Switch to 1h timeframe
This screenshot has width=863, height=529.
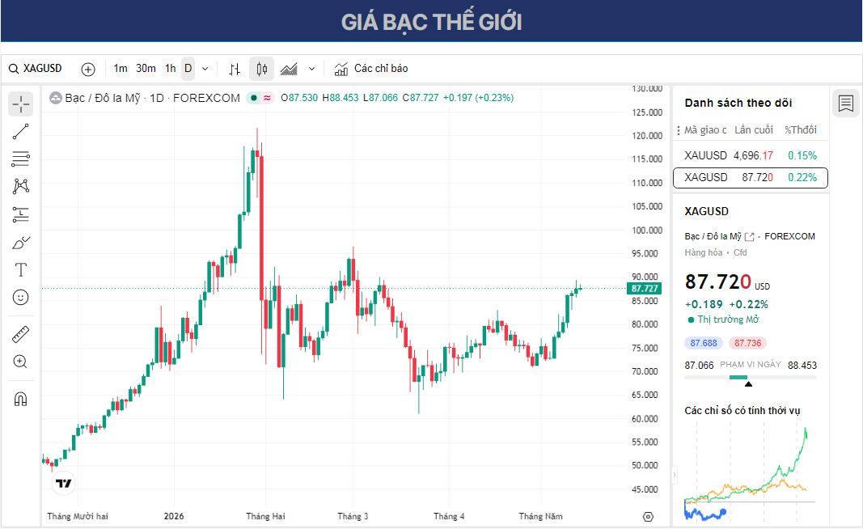[171, 69]
